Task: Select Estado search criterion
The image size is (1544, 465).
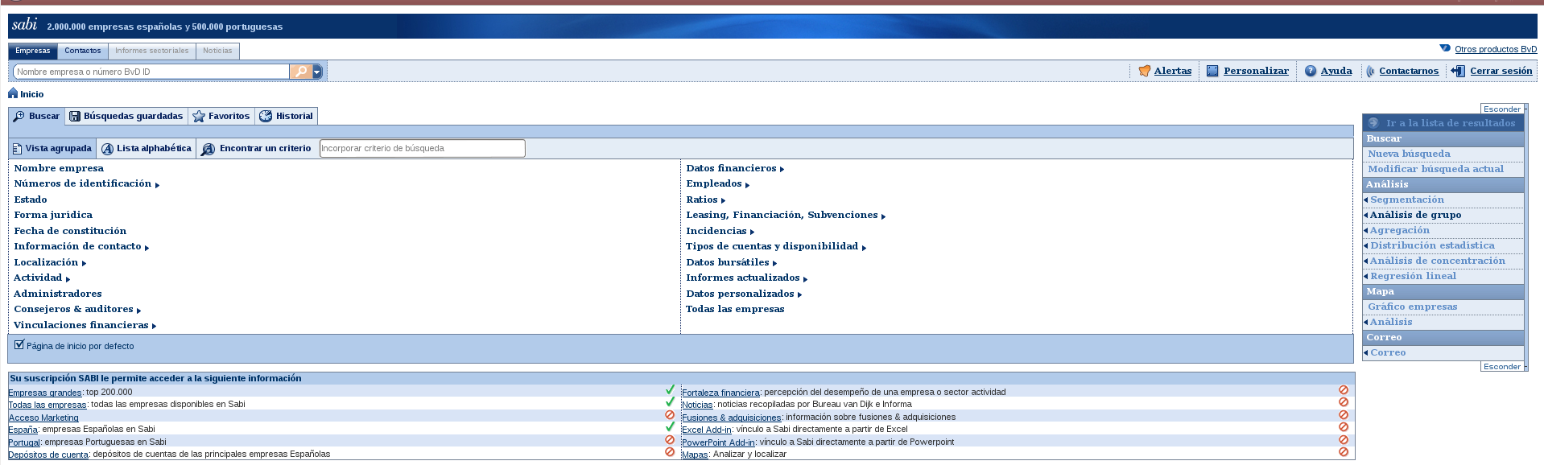Action: 31,200
